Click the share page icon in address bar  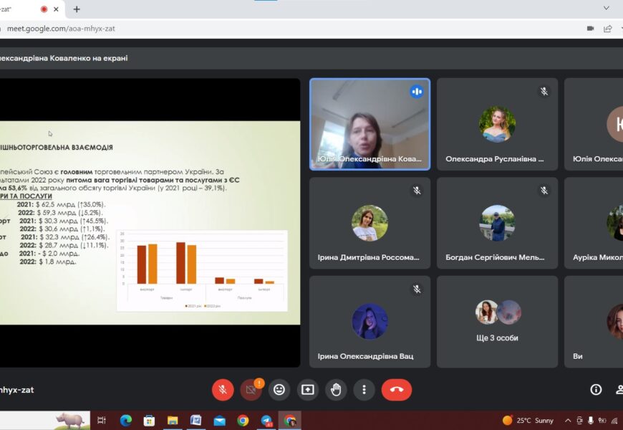(608, 29)
